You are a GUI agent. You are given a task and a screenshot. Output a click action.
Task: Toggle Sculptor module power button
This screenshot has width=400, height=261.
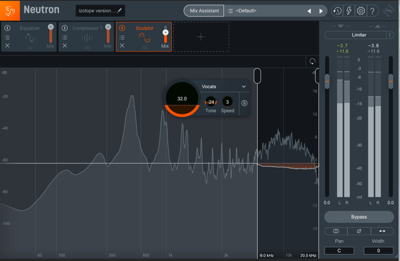pos(122,28)
